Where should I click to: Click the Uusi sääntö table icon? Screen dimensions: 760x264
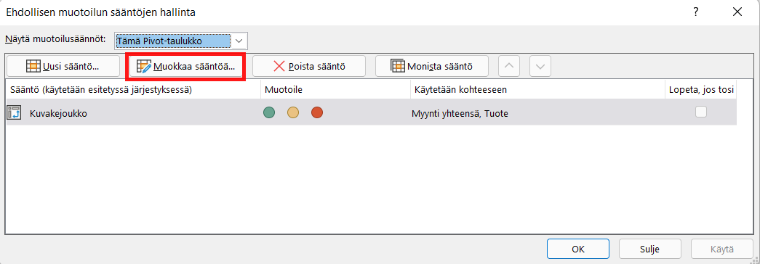tap(33, 66)
